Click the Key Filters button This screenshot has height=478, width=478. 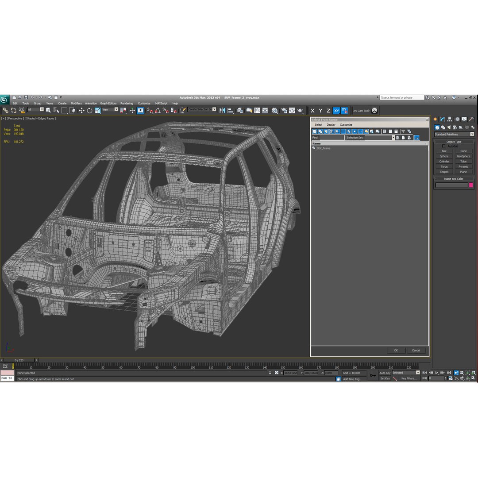(409, 378)
